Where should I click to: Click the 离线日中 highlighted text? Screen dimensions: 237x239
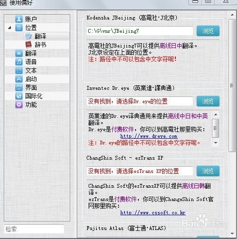(x=171, y=46)
